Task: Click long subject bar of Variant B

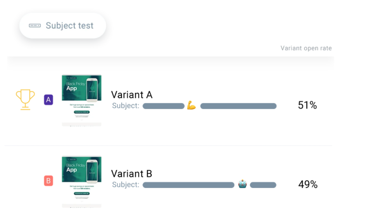Action: click(x=188, y=185)
